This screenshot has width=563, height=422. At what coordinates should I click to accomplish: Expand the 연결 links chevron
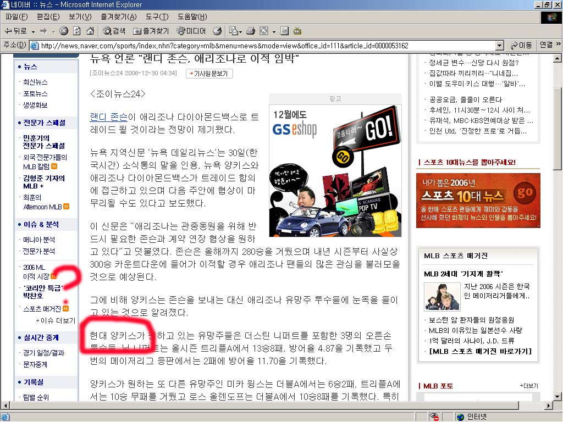click(559, 44)
